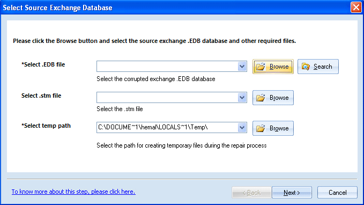Expand the Select .stm file dropdown arrow
364x205 pixels.
tap(242, 97)
